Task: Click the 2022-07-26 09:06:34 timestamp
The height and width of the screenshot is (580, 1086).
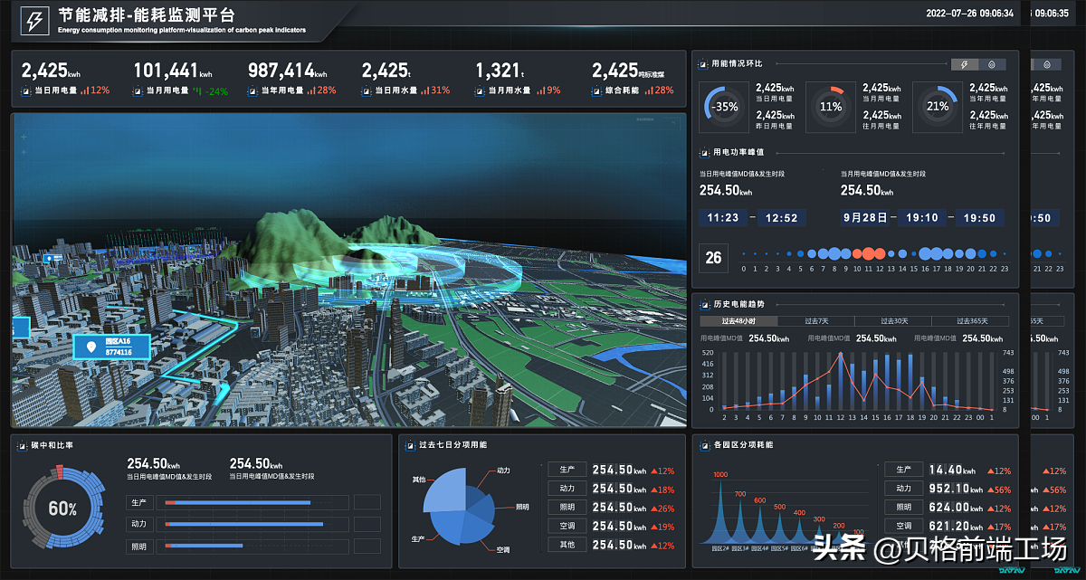Action: (969, 14)
